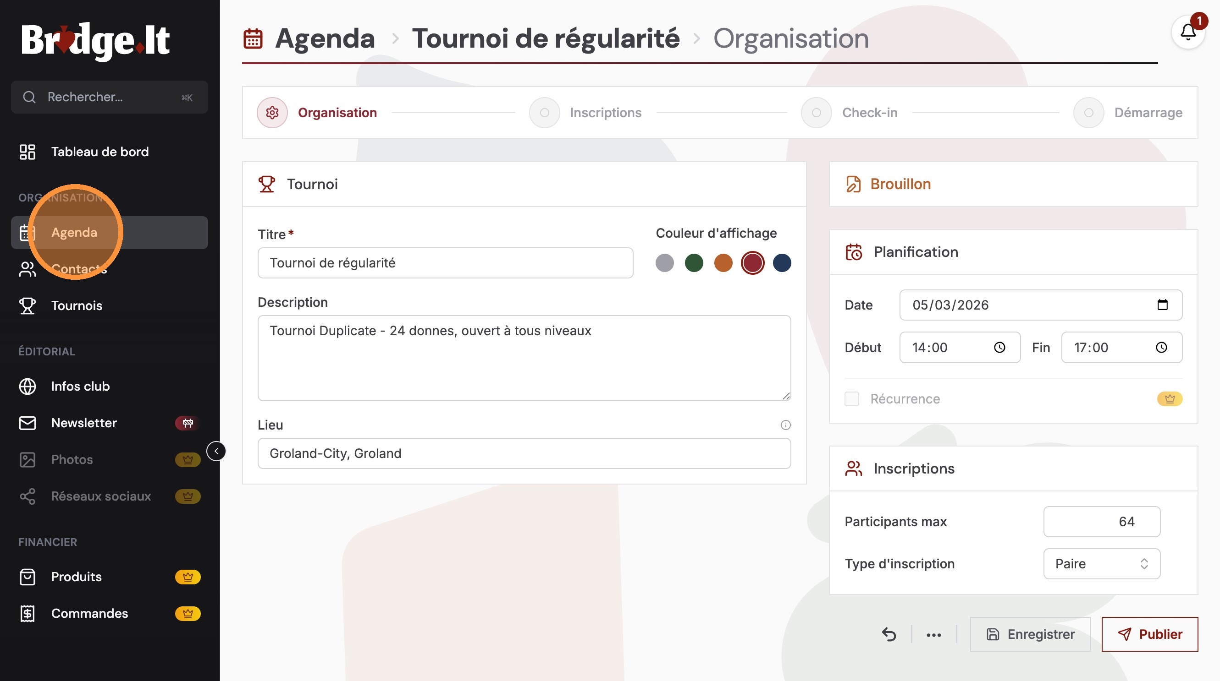Enable the Récurrence checkbox
The width and height of the screenshot is (1220, 681).
(852, 399)
